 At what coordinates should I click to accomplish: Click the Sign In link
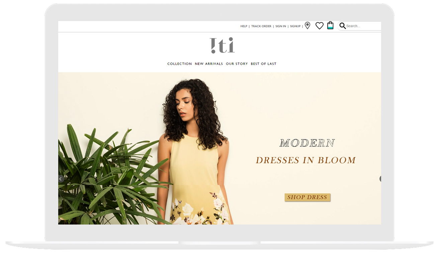(281, 26)
